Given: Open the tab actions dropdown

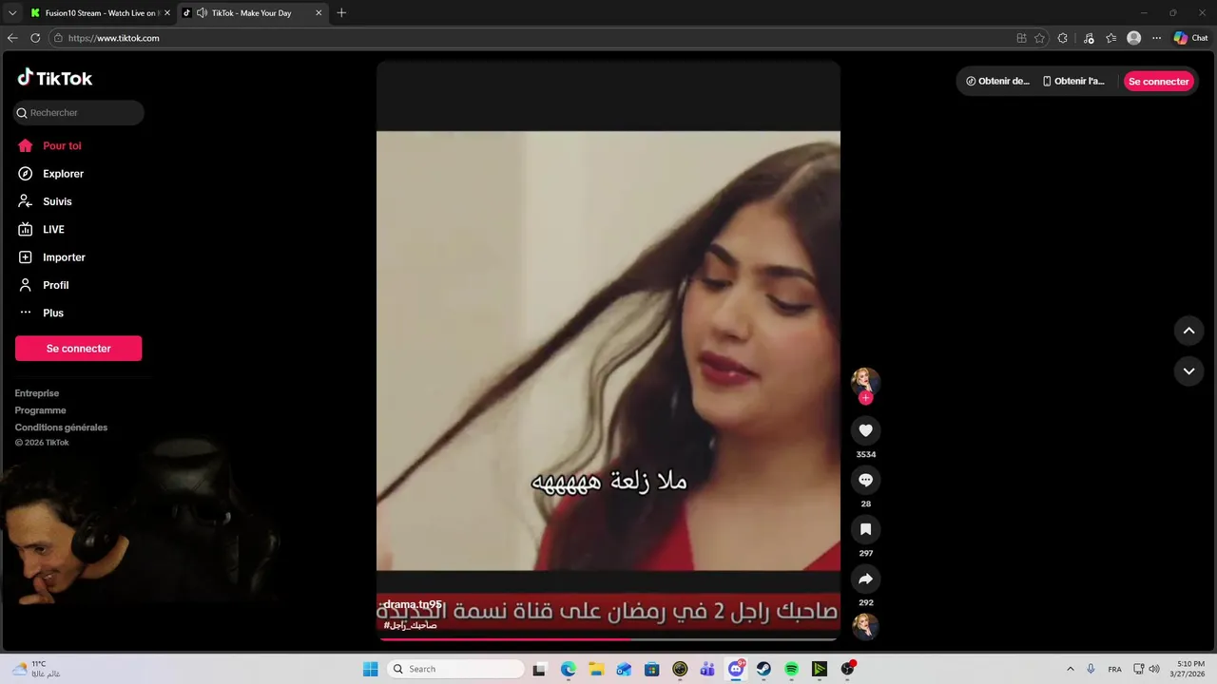Looking at the screenshot, I should 11,13.
